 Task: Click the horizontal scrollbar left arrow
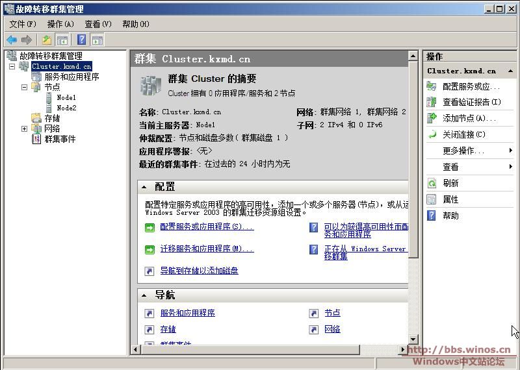135,349
